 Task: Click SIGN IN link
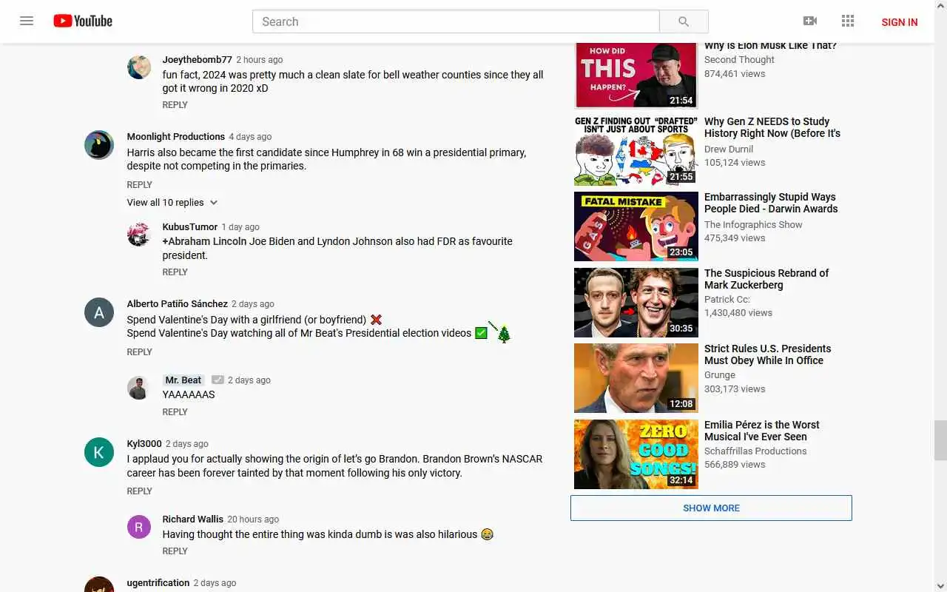click(x=900, y=22)
